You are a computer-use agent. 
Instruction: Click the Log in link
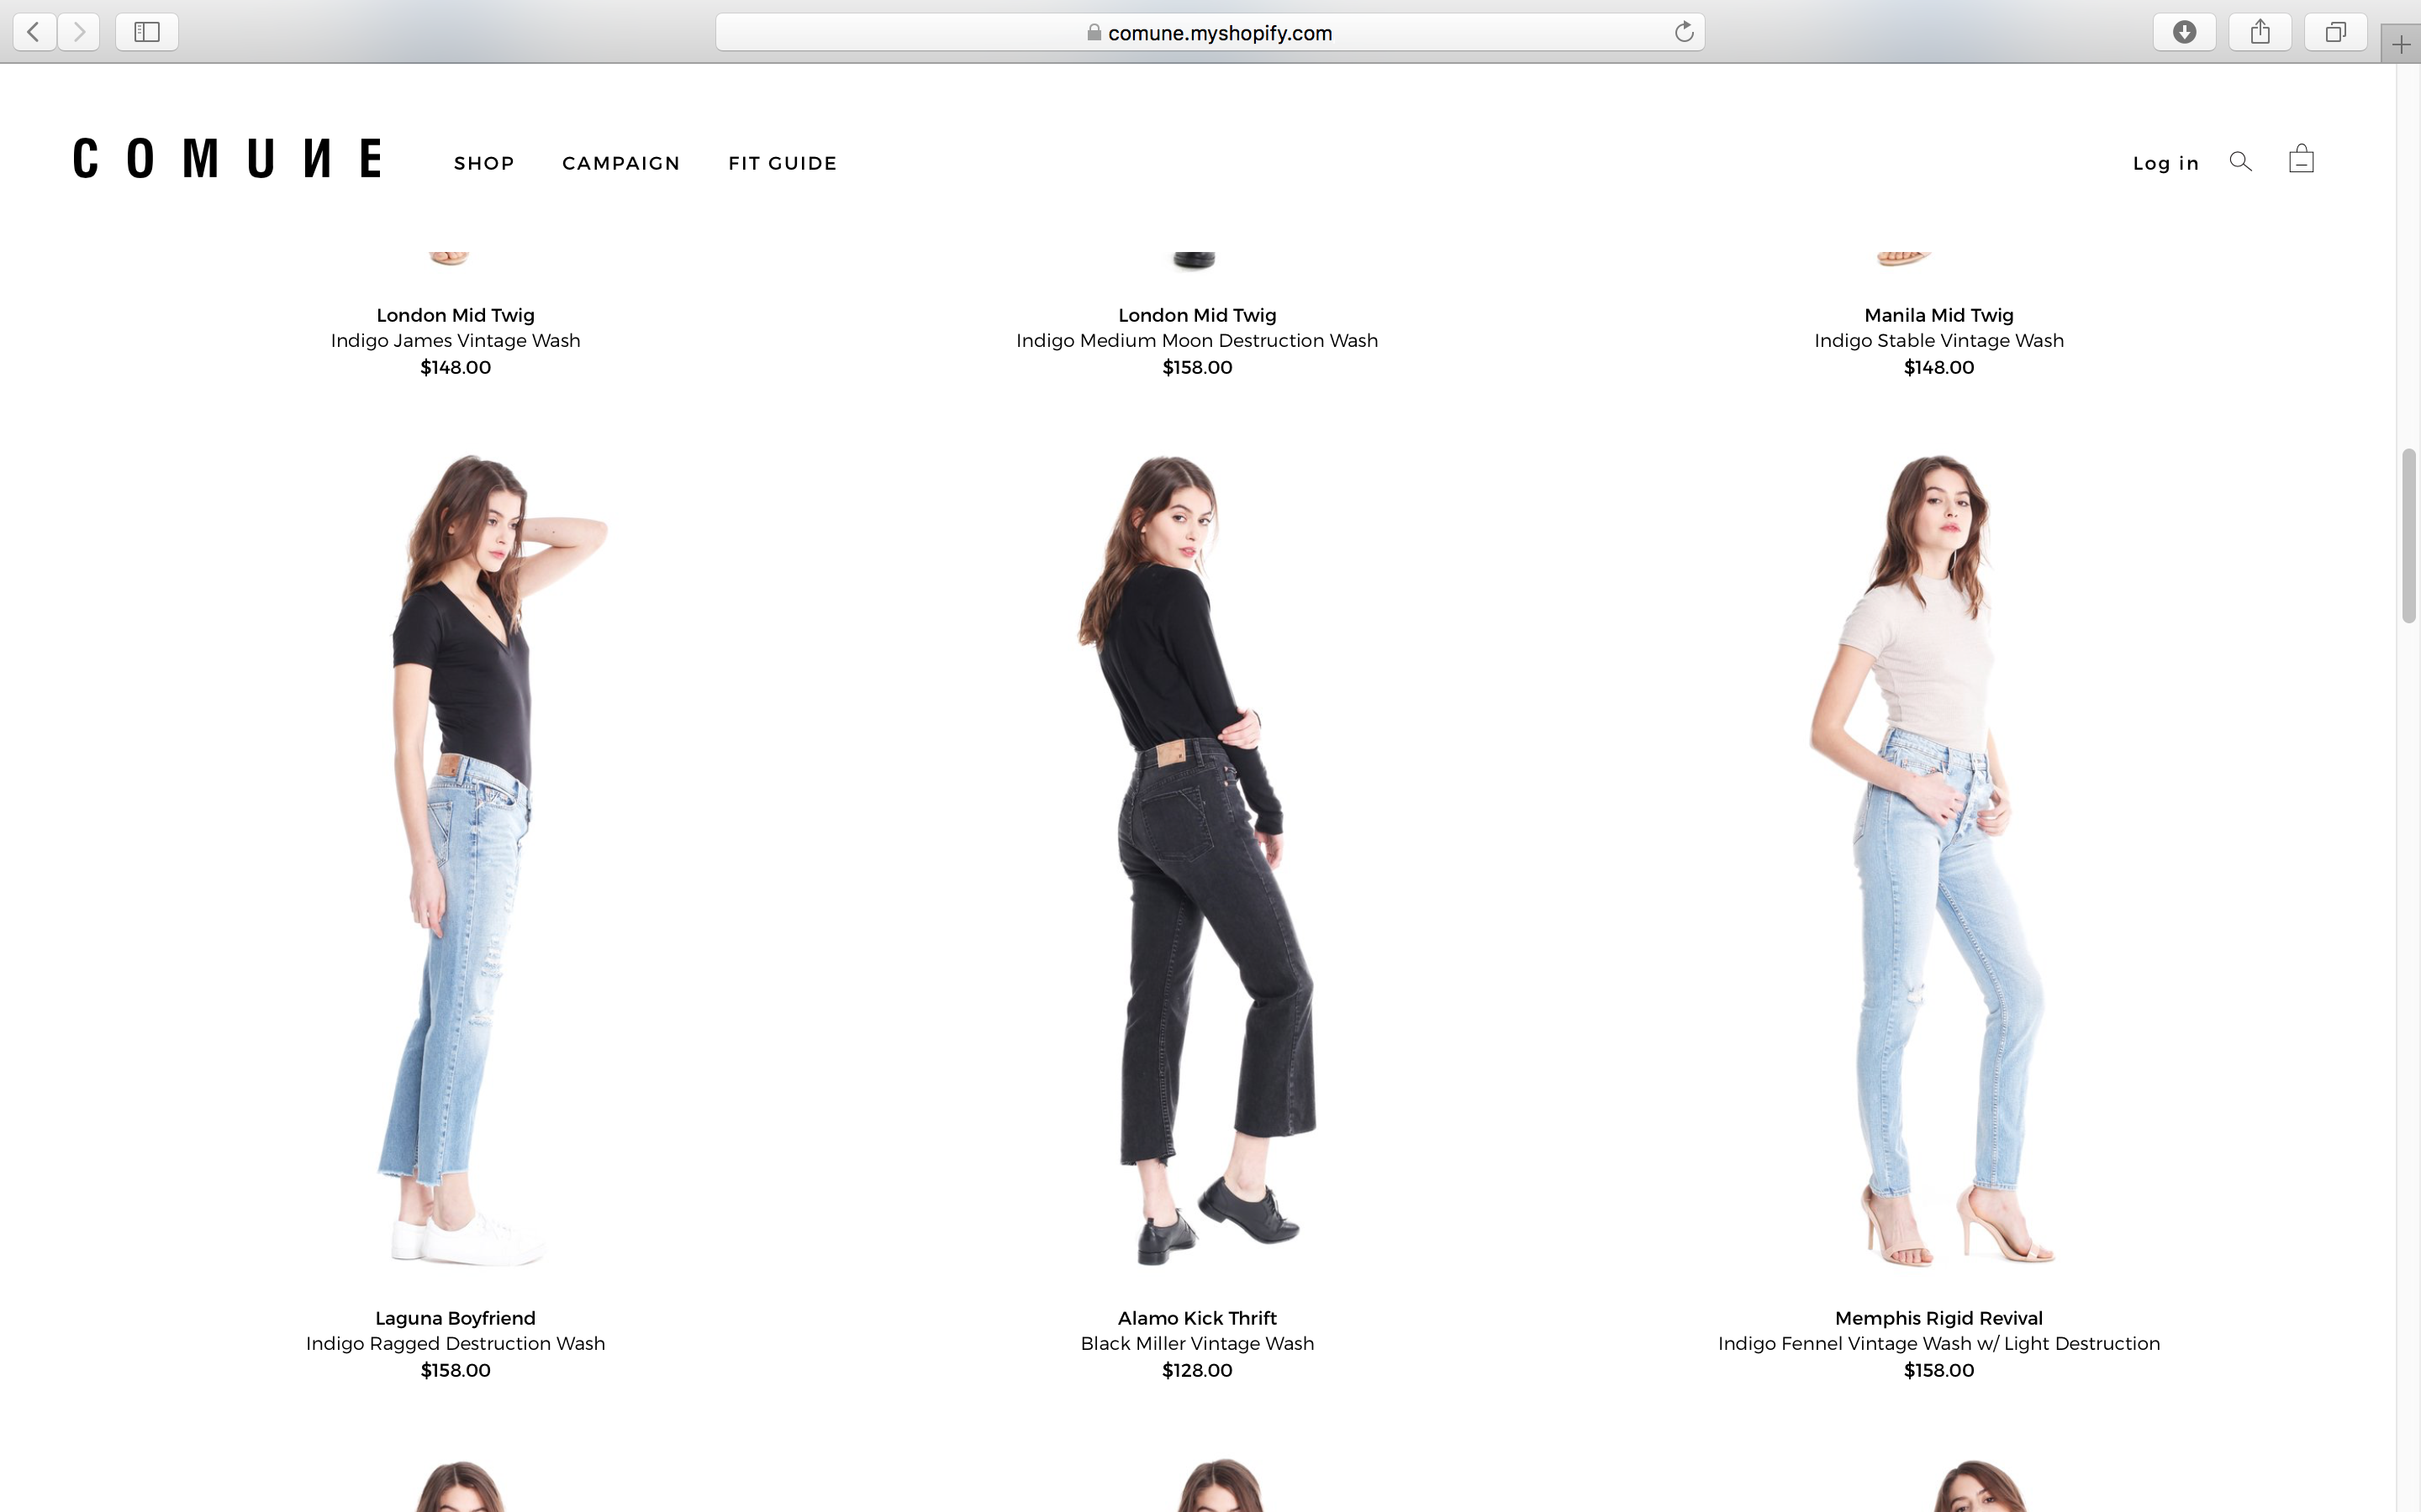click(x=2166, y=163)
